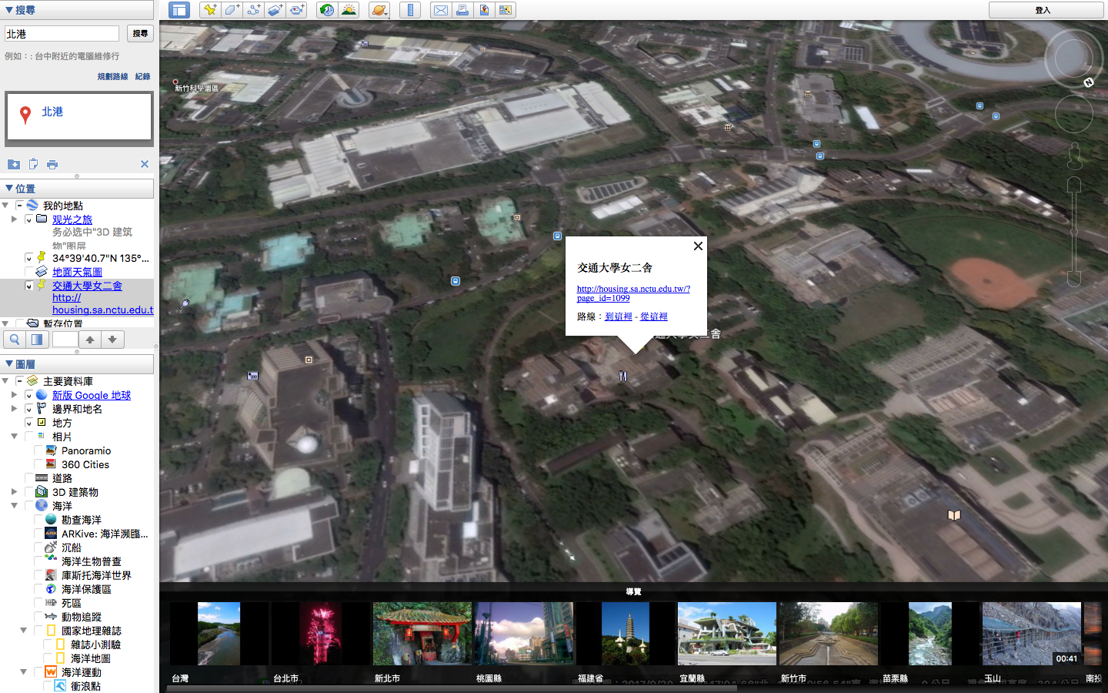Image resolution: width=1108 pixels, height=693 pixels.
Task: Enable the Panoramio photos checkbox
Action: 38,450
